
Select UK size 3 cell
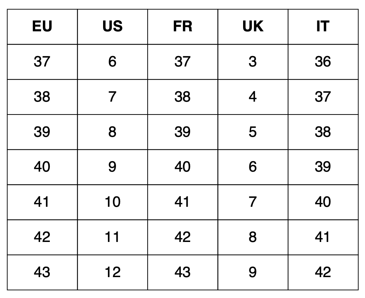tap(253, 62)
